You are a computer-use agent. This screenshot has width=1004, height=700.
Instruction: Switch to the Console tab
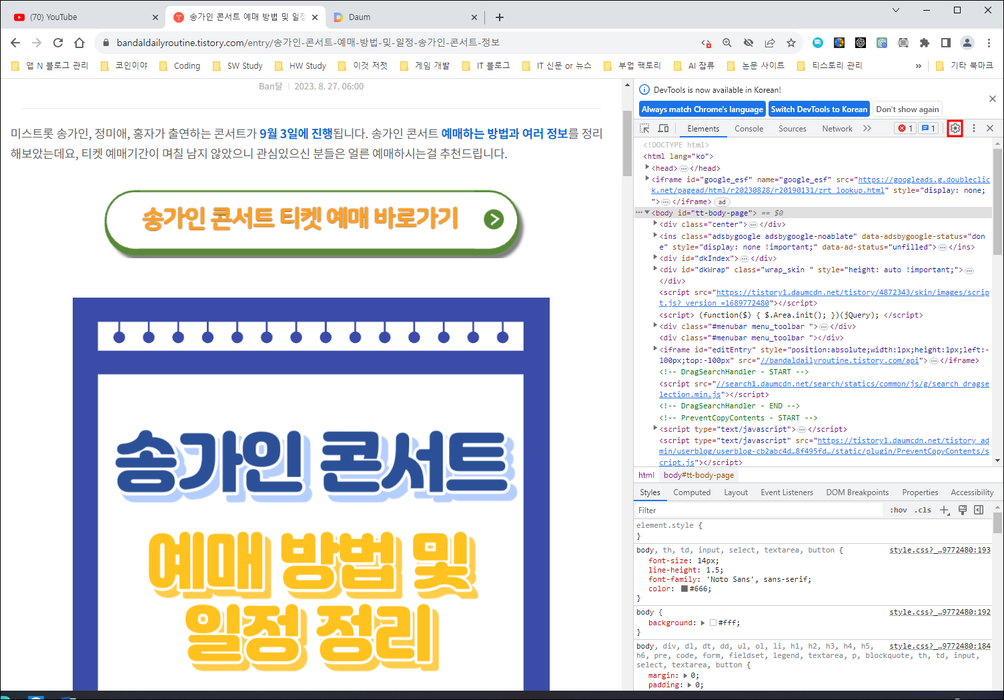[748, 129]
